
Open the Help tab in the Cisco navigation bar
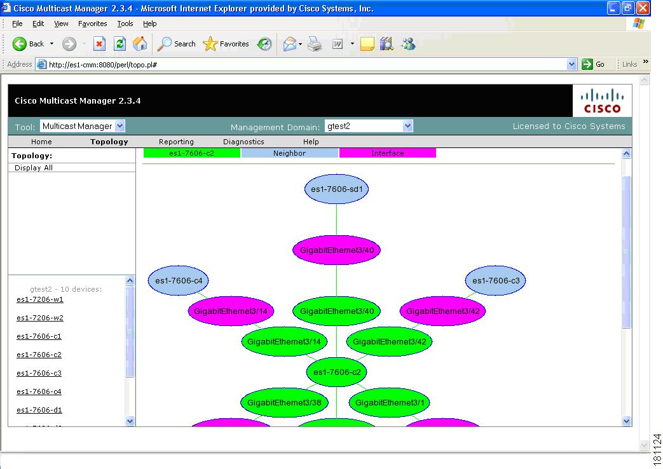[x=311, y=142]
